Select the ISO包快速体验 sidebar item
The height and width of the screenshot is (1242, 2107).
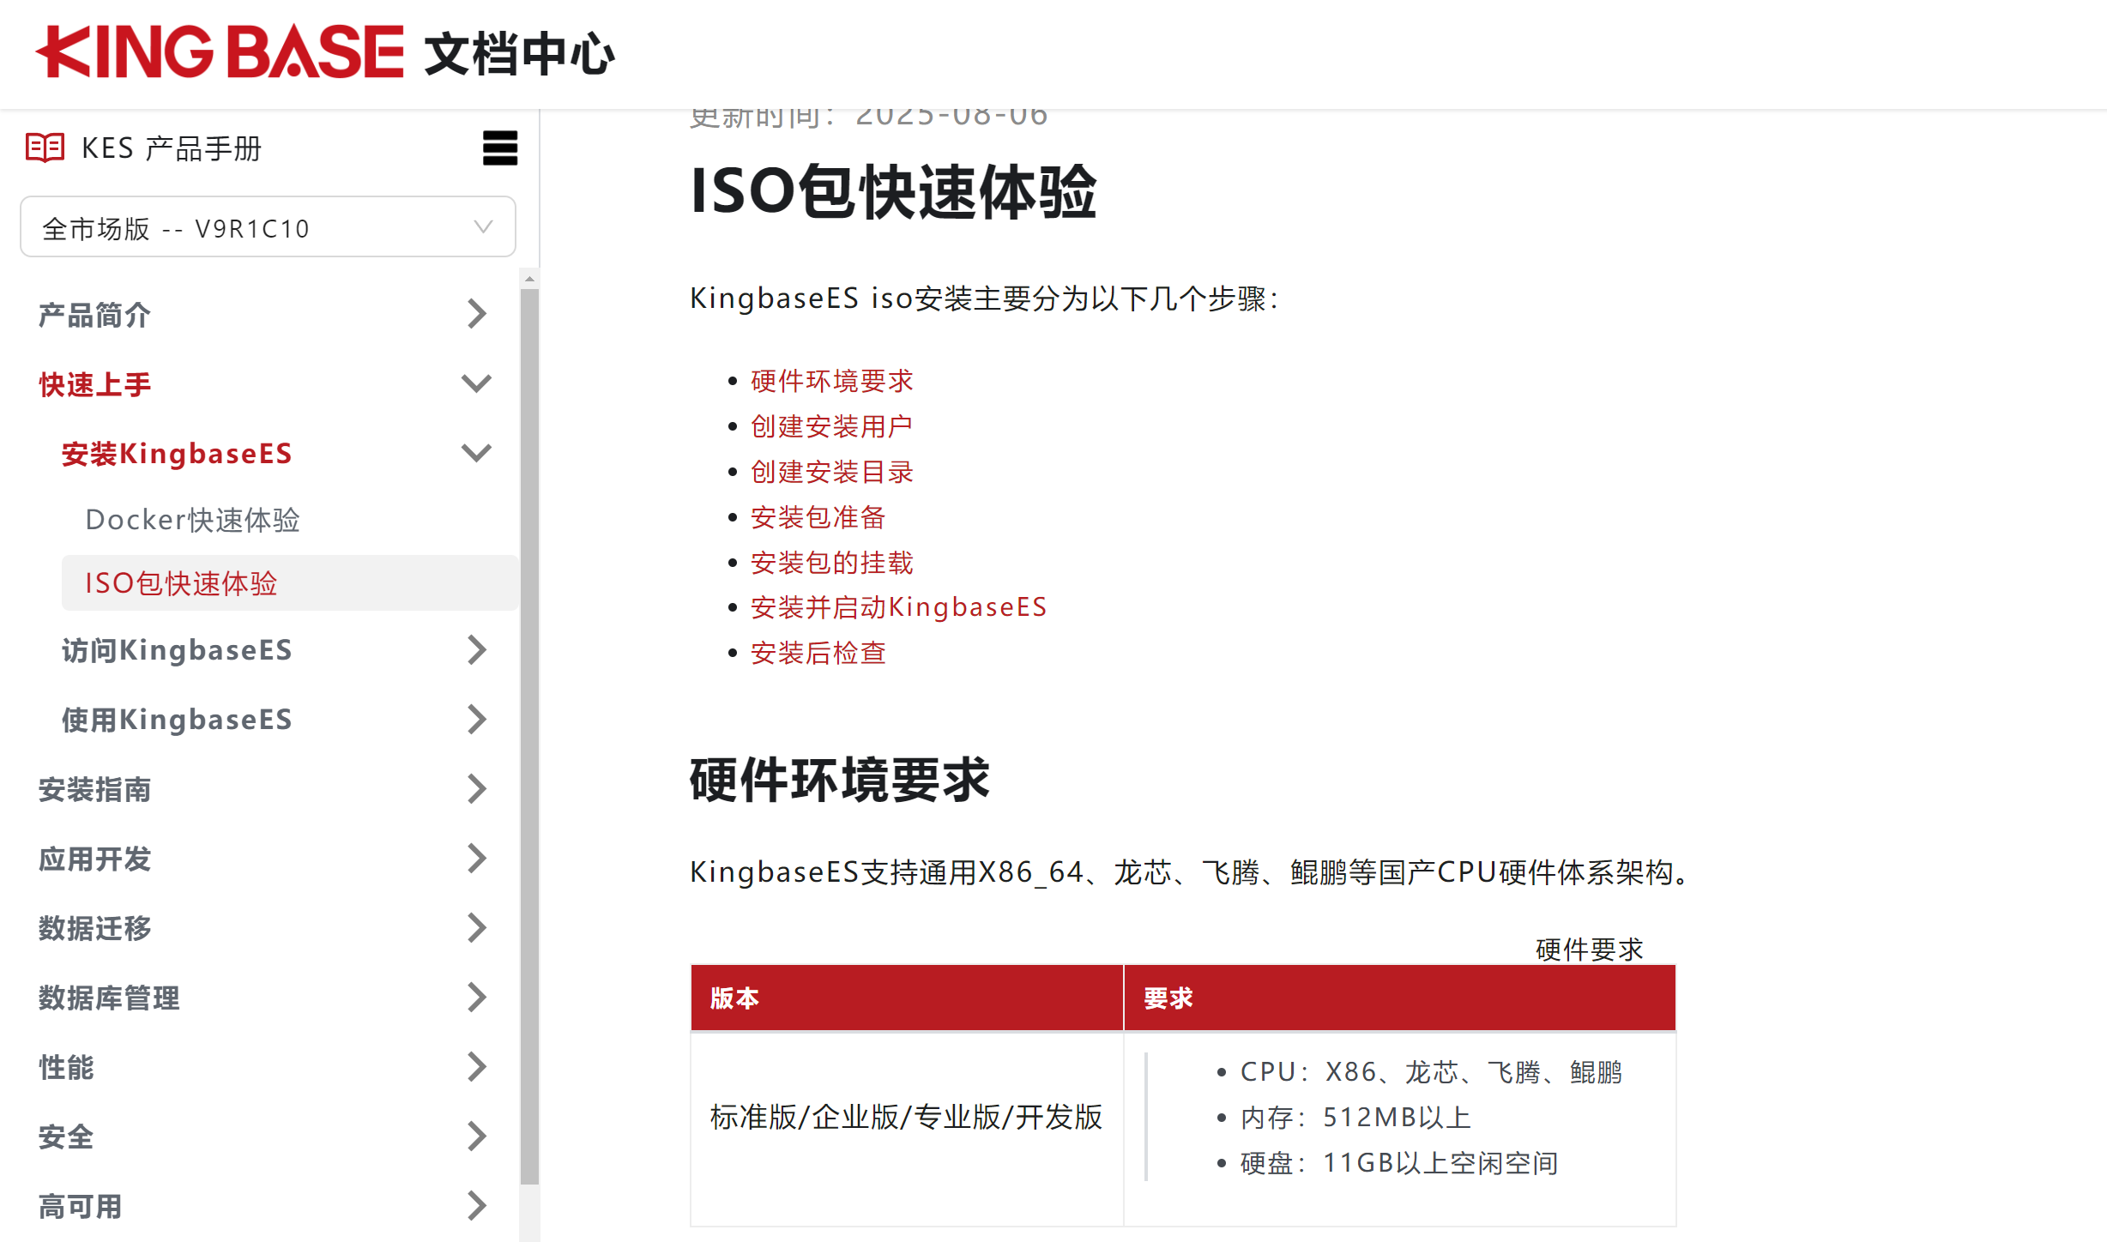pos(181,583)
